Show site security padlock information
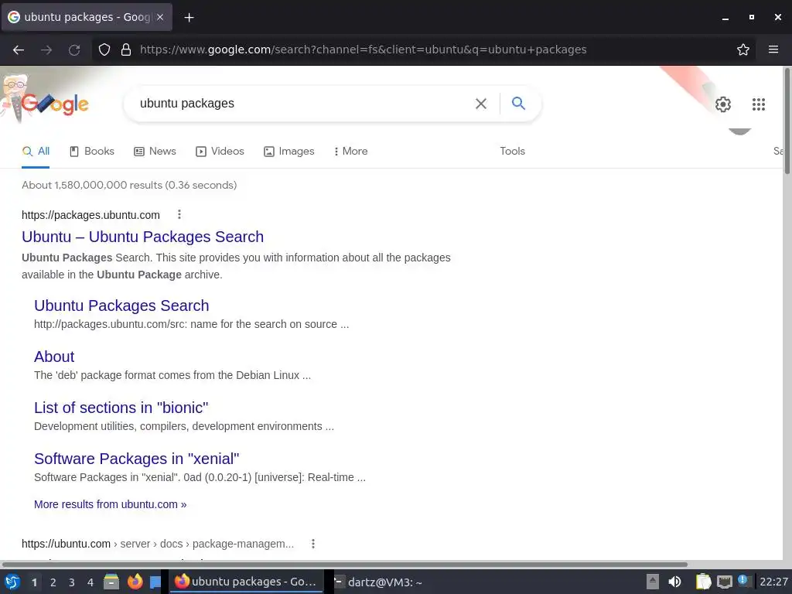 126,49
